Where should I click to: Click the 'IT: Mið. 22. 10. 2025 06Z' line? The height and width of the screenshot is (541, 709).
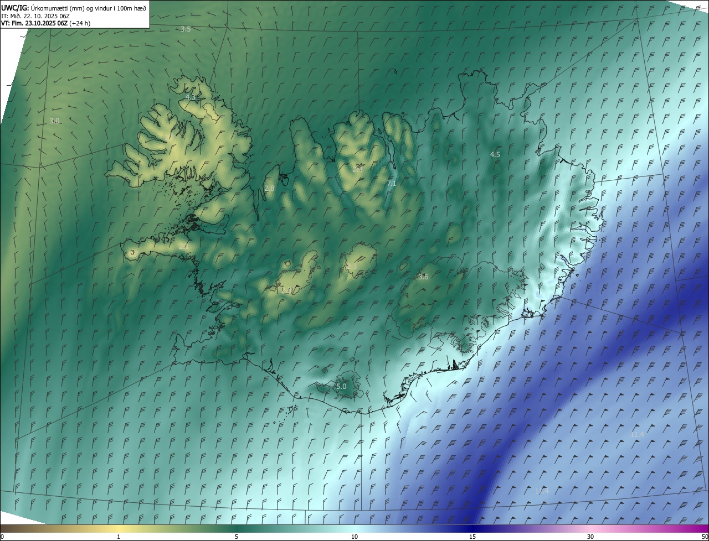(35, 15)
